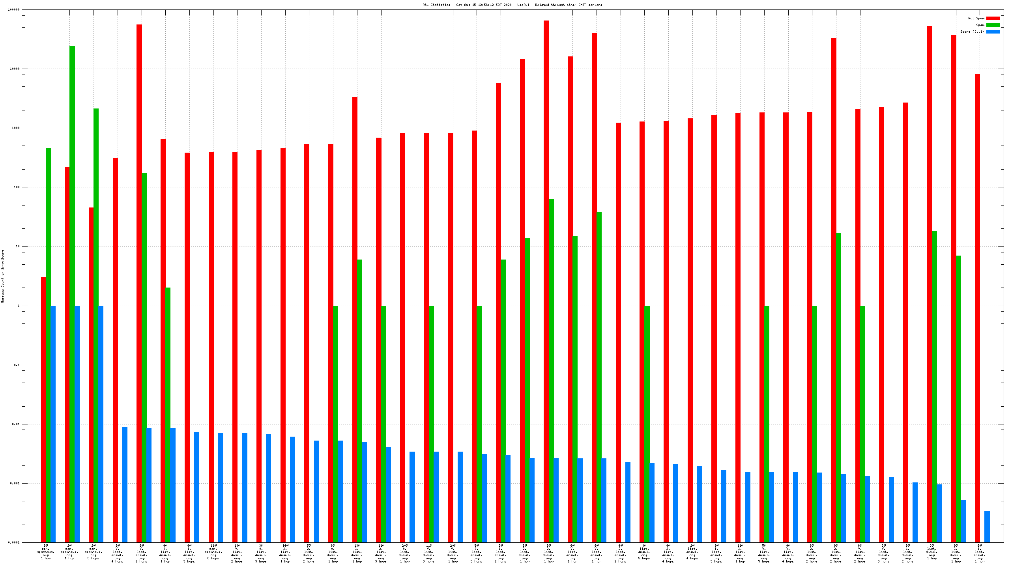Click the RBL Statistics chart title

[512, 5]
